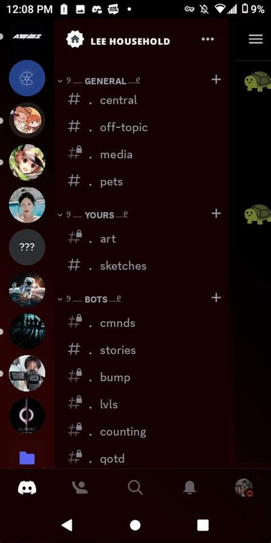Add a channel to GENERAL category

216,80
